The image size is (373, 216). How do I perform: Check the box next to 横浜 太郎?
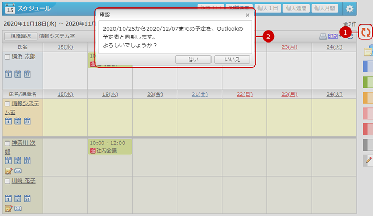(x=7, y=56)
